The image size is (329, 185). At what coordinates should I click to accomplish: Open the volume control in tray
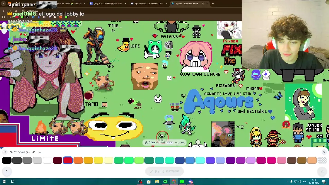(299, 182)
